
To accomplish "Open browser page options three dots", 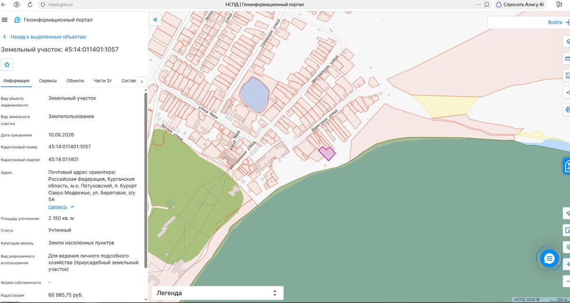I will (477, 4).
